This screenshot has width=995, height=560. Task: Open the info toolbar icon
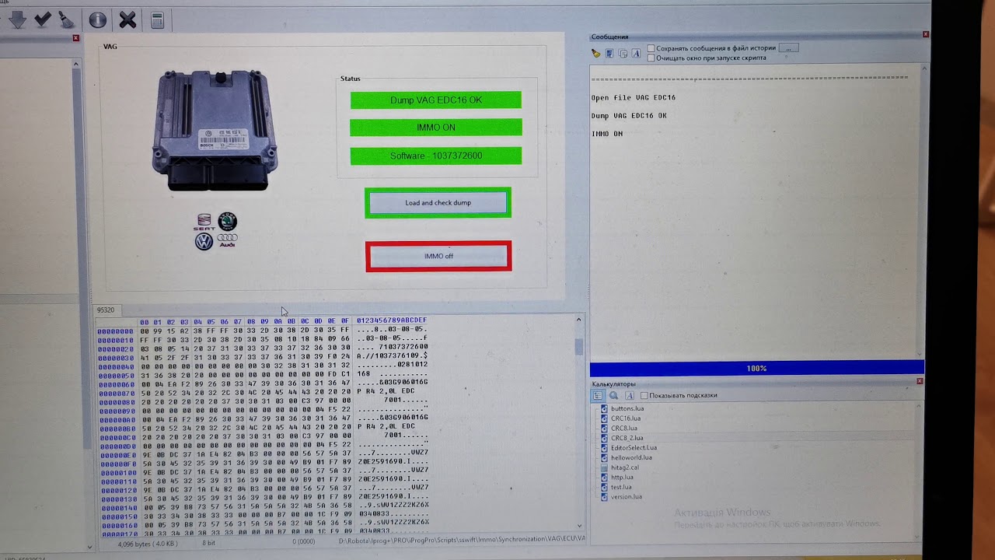pos(98,20)
